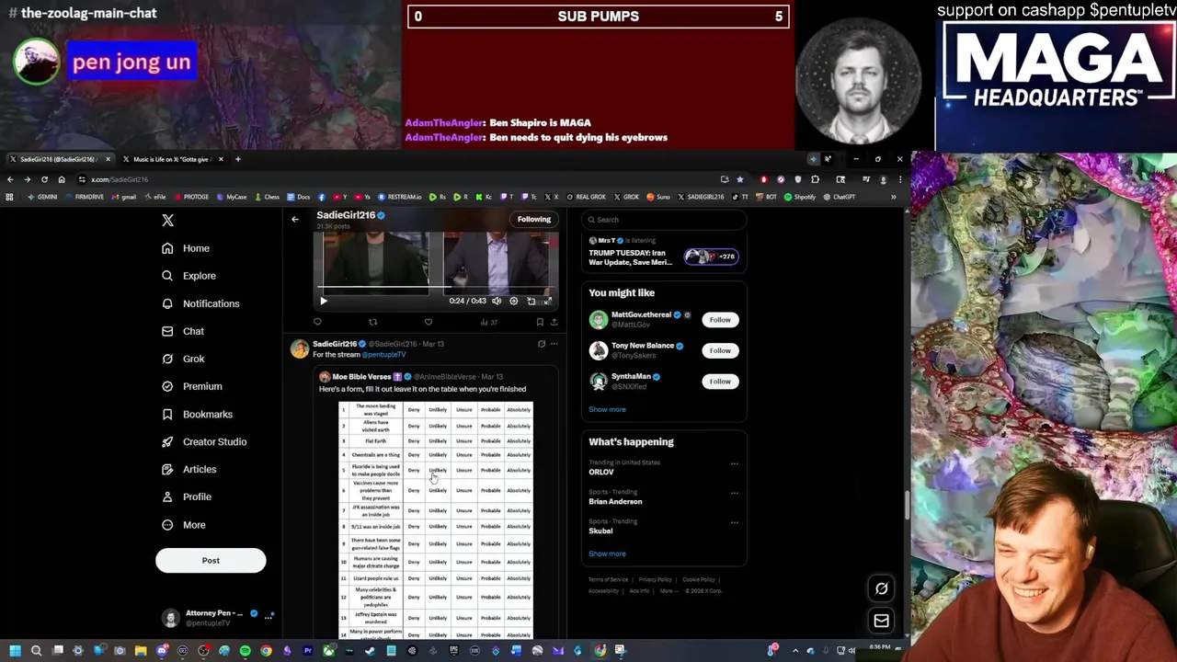Open the Chess bookmark
Image resolution: width=1177 pixels, height=662 pixels.
267,197
